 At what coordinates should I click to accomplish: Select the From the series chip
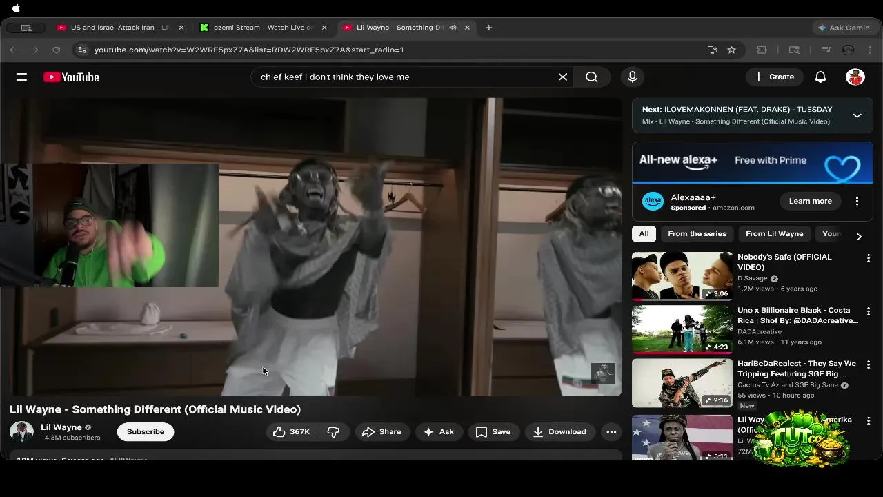pos(697,233)
